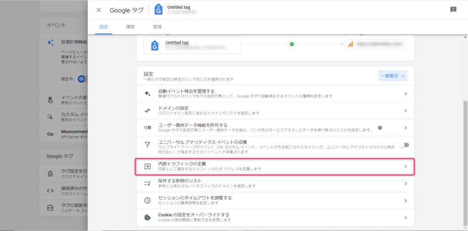
Task: Open ドメインの設定 row chevron
Action: (406, 111)
